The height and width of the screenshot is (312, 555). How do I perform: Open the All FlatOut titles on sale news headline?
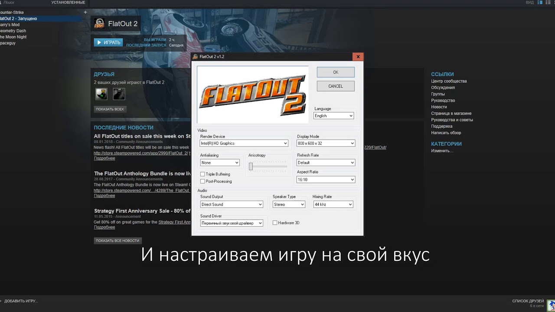point(143,136)
